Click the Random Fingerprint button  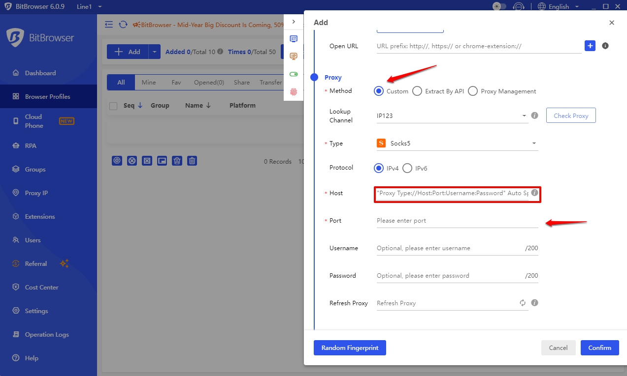(350, 347)
